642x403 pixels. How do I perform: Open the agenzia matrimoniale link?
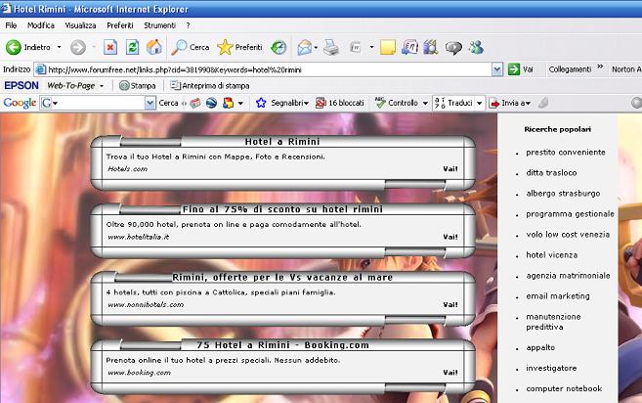568,276
